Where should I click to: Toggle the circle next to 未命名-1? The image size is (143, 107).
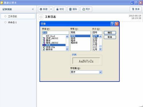[5, 22]
